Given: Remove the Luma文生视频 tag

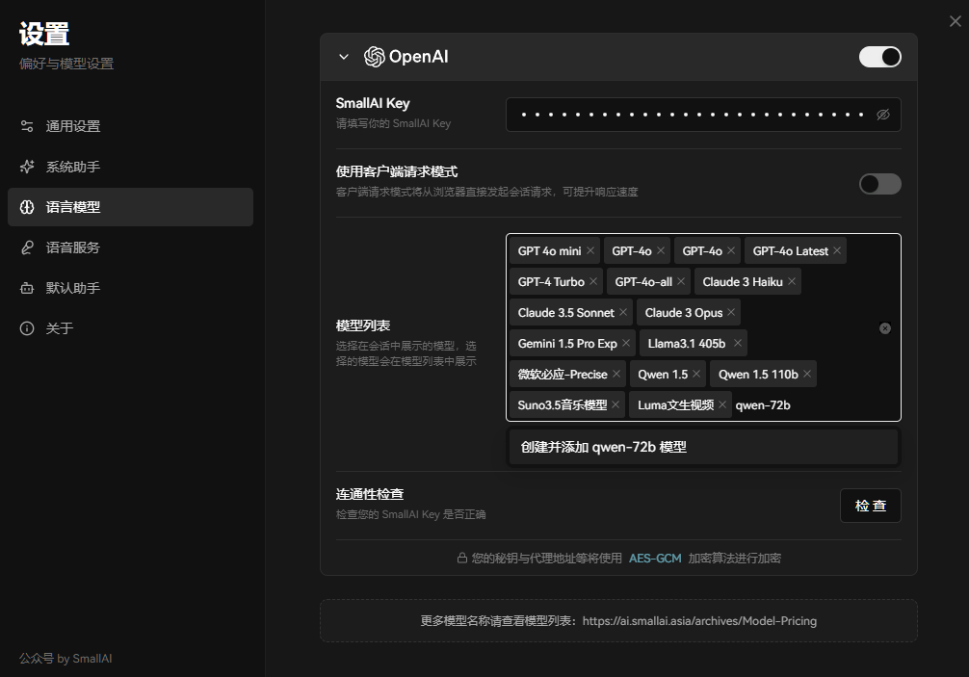Looking at the screenshot, I should (722, 405).
